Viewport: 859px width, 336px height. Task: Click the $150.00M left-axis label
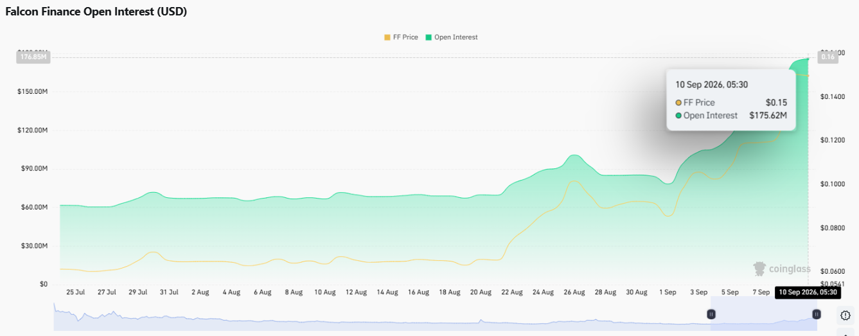point(33,92)
